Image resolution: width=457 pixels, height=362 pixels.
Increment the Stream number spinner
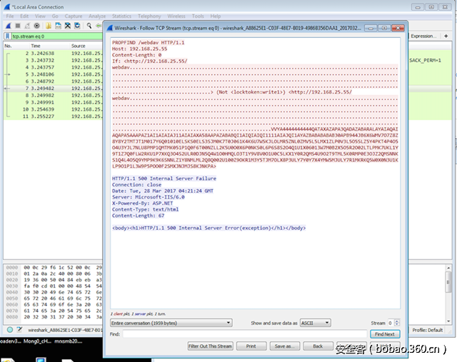point(397,321)
